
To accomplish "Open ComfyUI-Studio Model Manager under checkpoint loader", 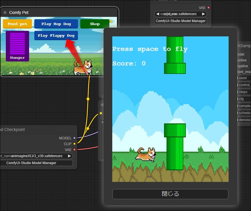I will (36, 163).
